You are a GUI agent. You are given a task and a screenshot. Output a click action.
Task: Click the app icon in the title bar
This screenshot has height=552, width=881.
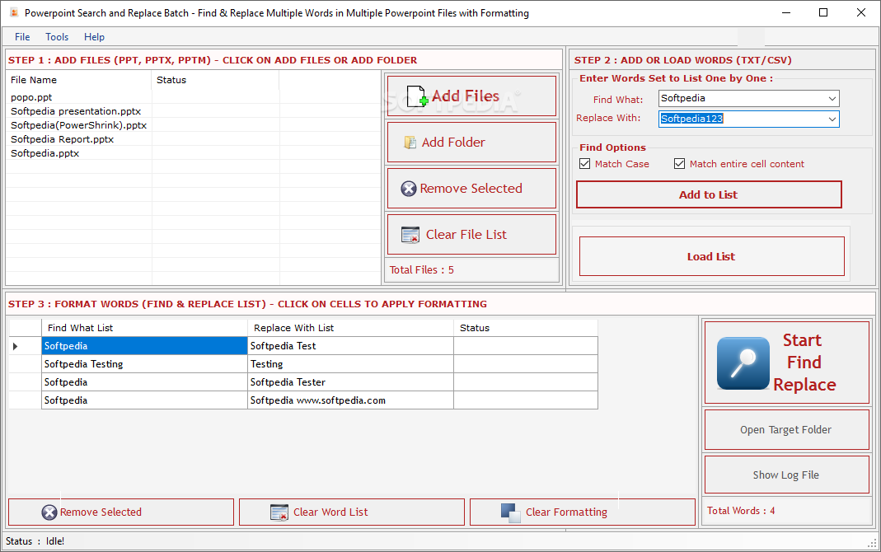tap(14, 12)
